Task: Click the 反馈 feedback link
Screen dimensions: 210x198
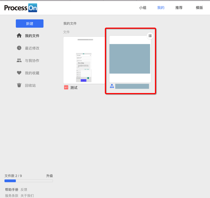Action: [24, 189]
